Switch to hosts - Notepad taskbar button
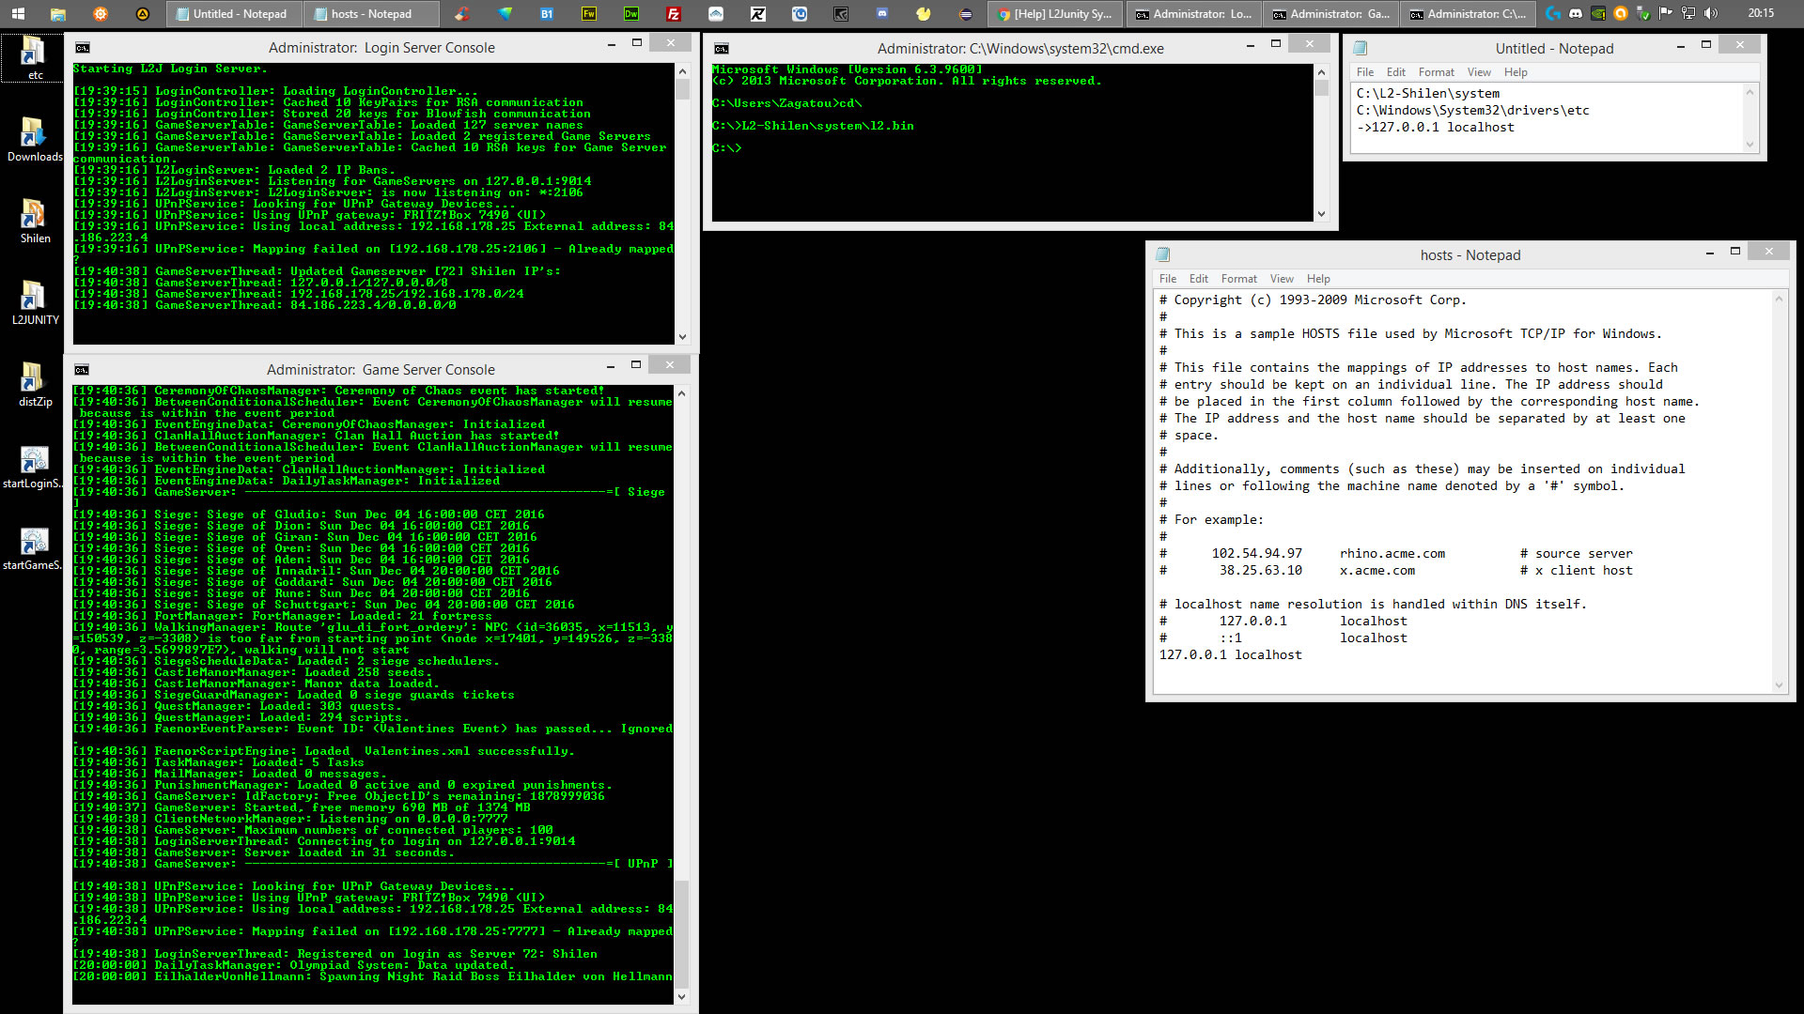Viewport: 1804px width, 1014px height. (372, 14)
